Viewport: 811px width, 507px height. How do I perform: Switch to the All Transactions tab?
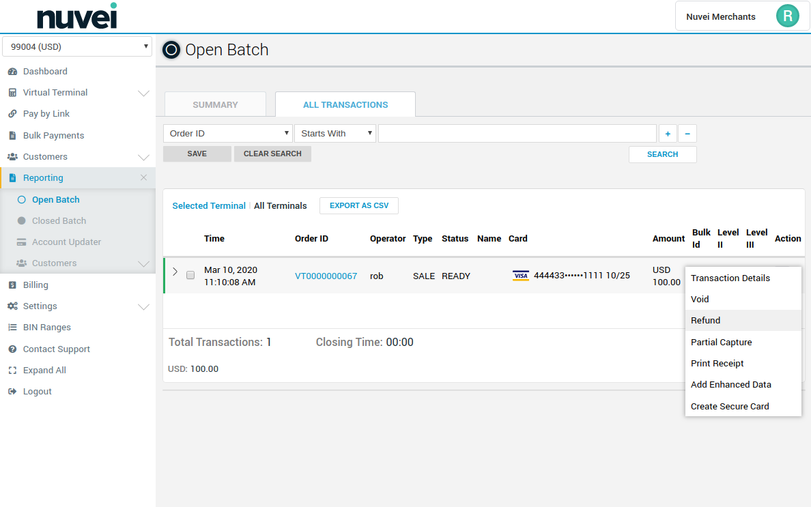345,104
